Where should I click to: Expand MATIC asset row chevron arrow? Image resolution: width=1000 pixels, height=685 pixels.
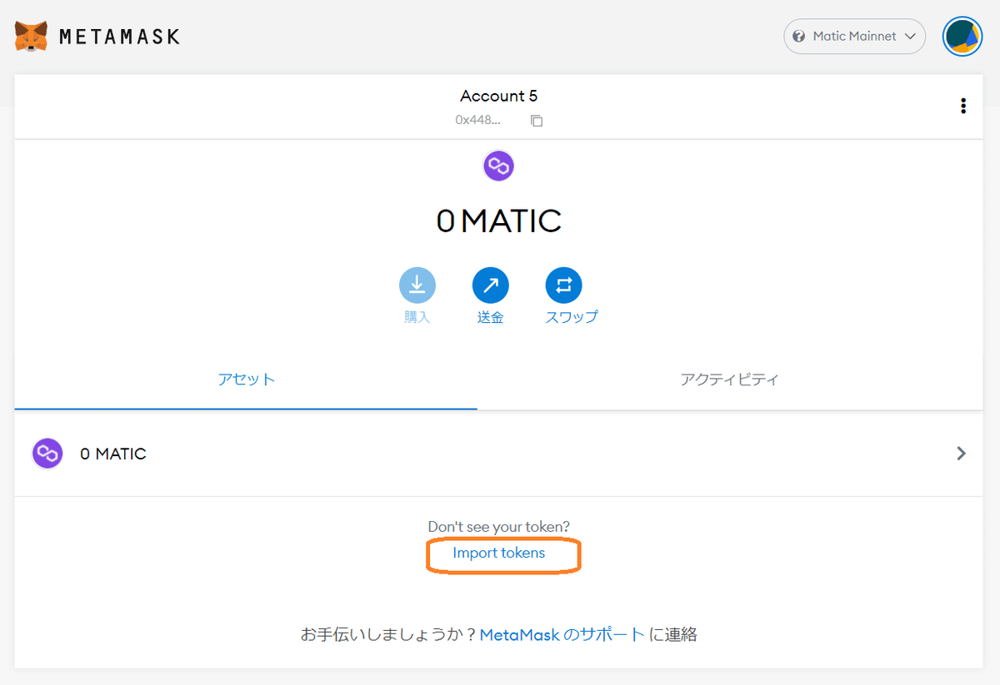click(x=962, y=454)
